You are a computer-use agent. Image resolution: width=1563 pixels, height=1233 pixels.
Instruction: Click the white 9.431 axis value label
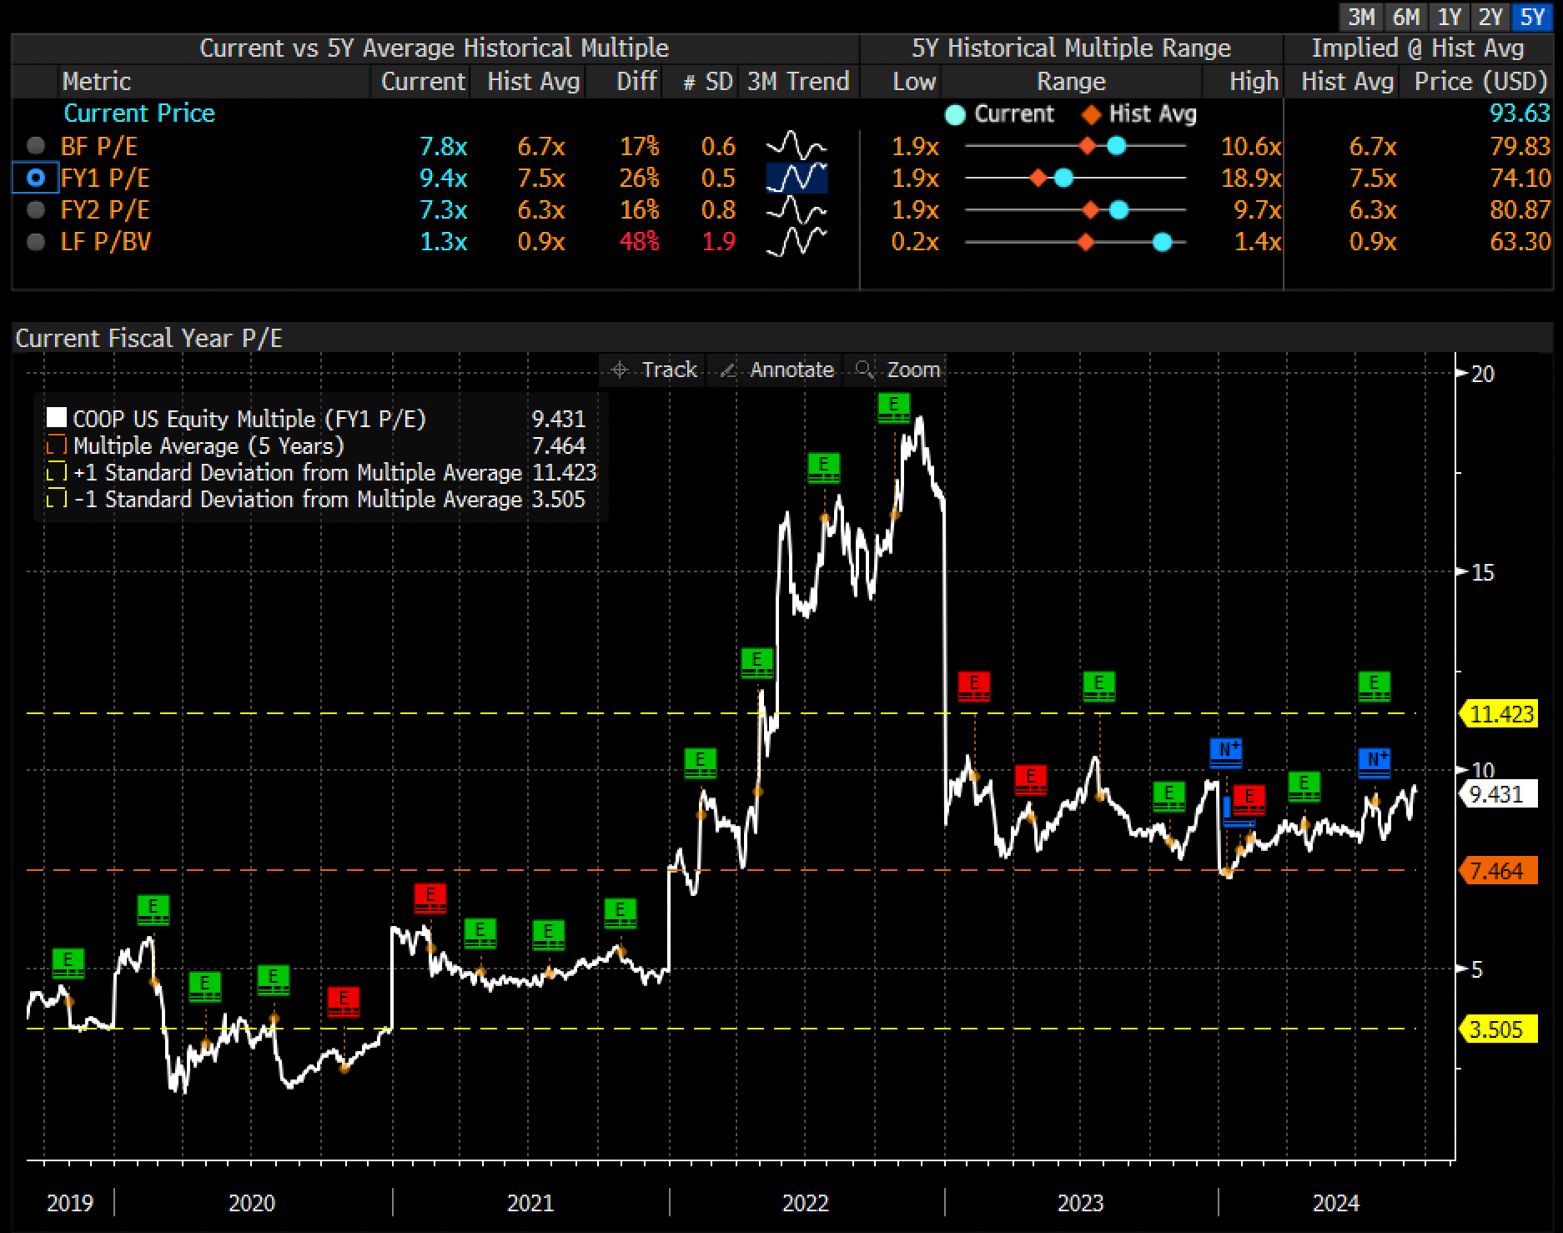(x=1500, y=794)
